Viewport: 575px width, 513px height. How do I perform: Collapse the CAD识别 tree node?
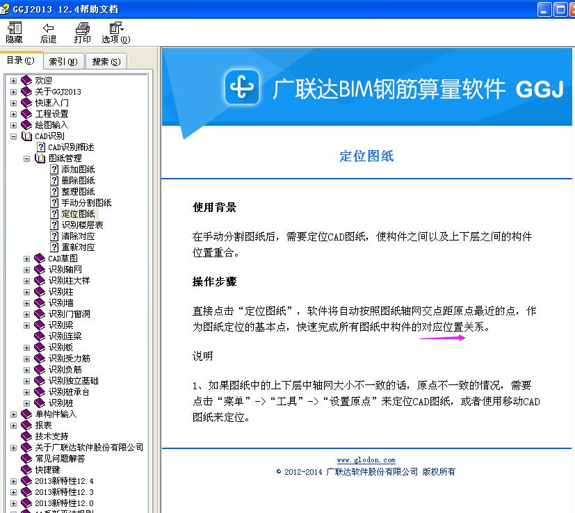(x=14, y=136)
